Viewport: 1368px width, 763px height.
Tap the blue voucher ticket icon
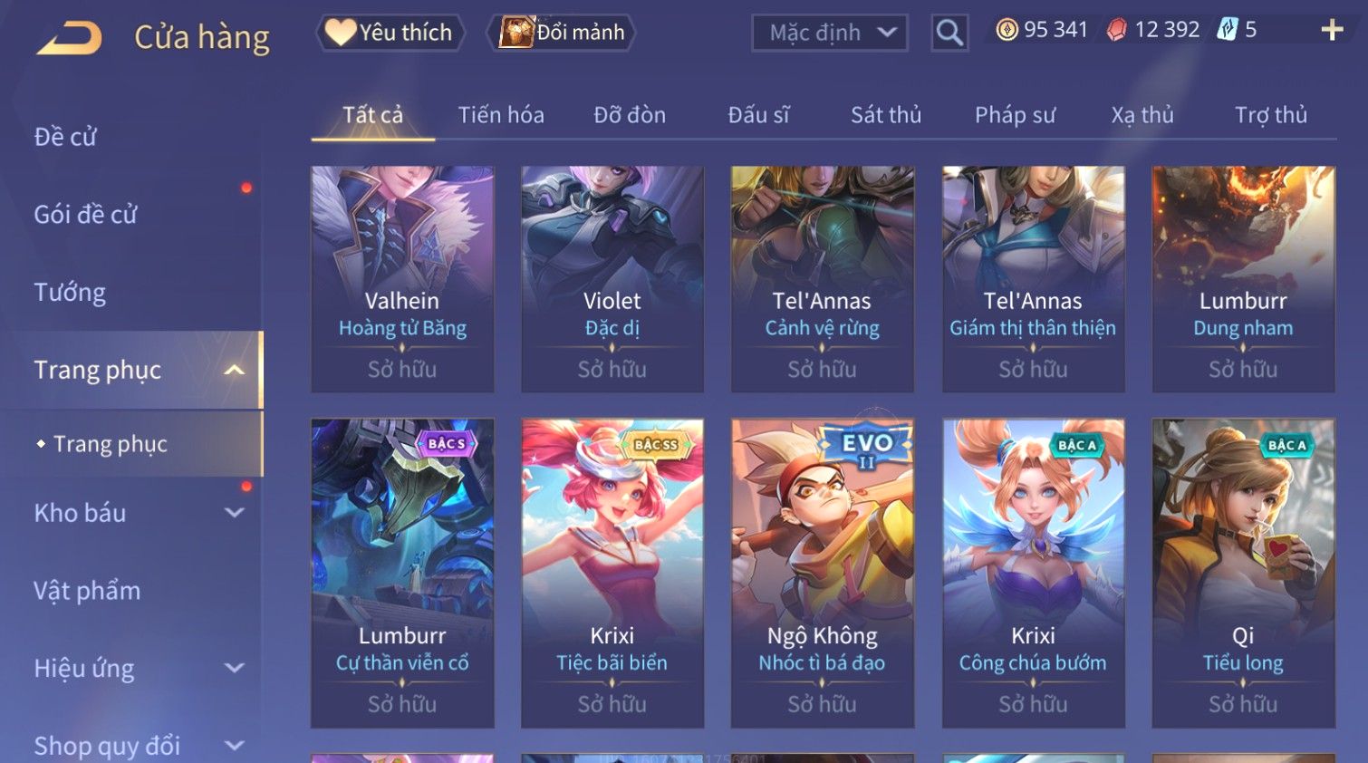coord(1228,30)
